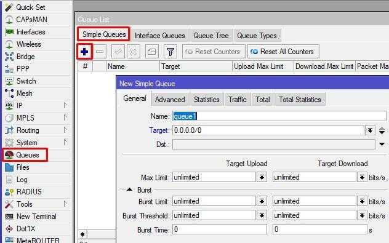Switch to Queue Tree tab
The width and height of the screenshot is (389, 243).
pos(211,36)
